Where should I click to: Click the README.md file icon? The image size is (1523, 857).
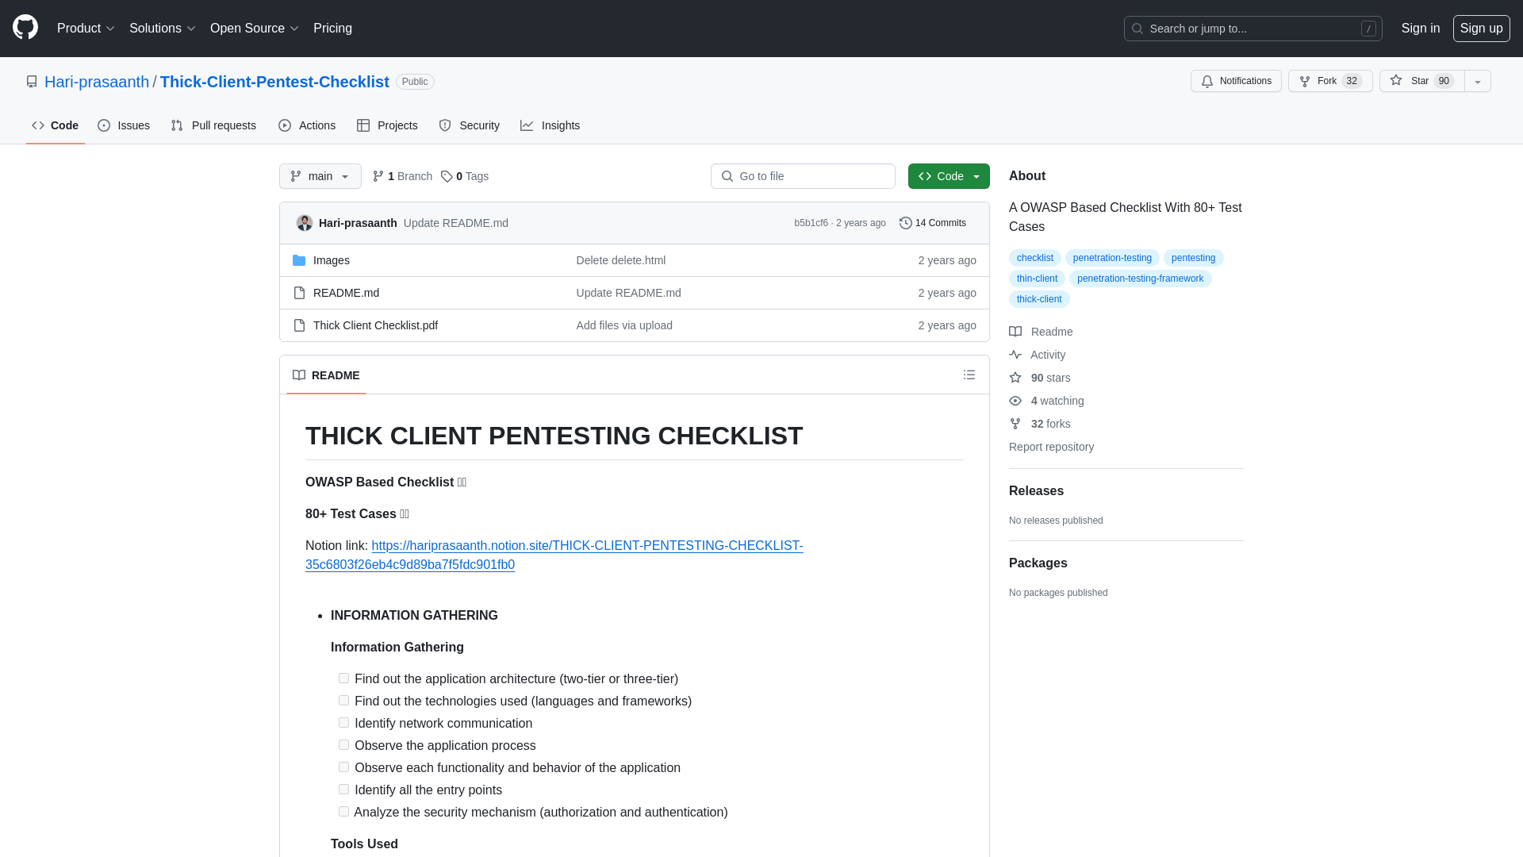pos(299,293)
